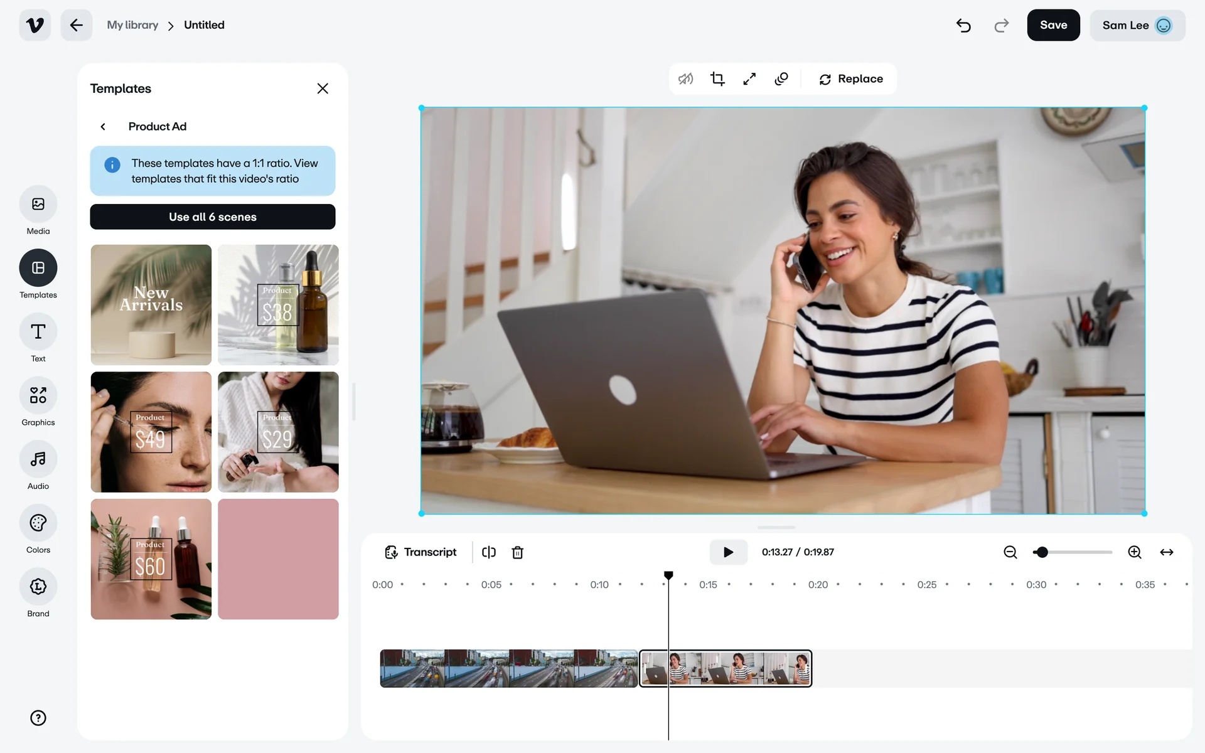This screenshot has height=753, width=1205.
Task: Open the Graphics panel
Action: tap(38, 396)
